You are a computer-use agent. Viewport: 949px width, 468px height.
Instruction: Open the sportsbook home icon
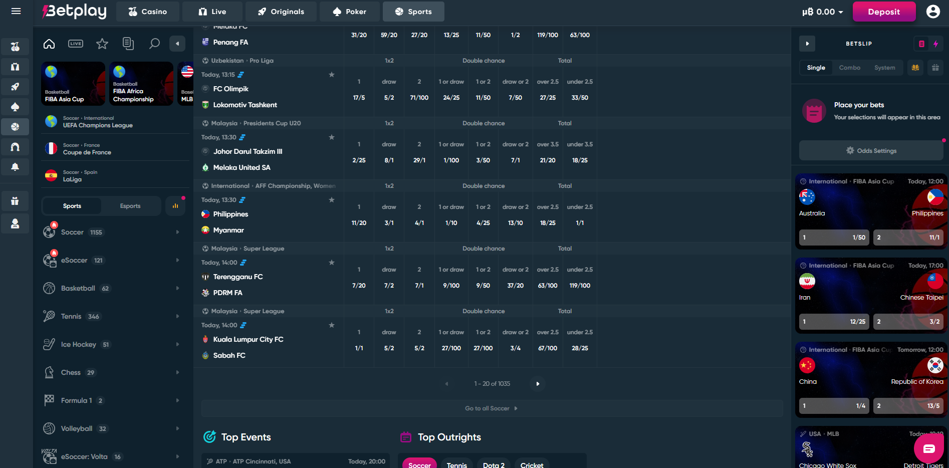coord(49,44)
